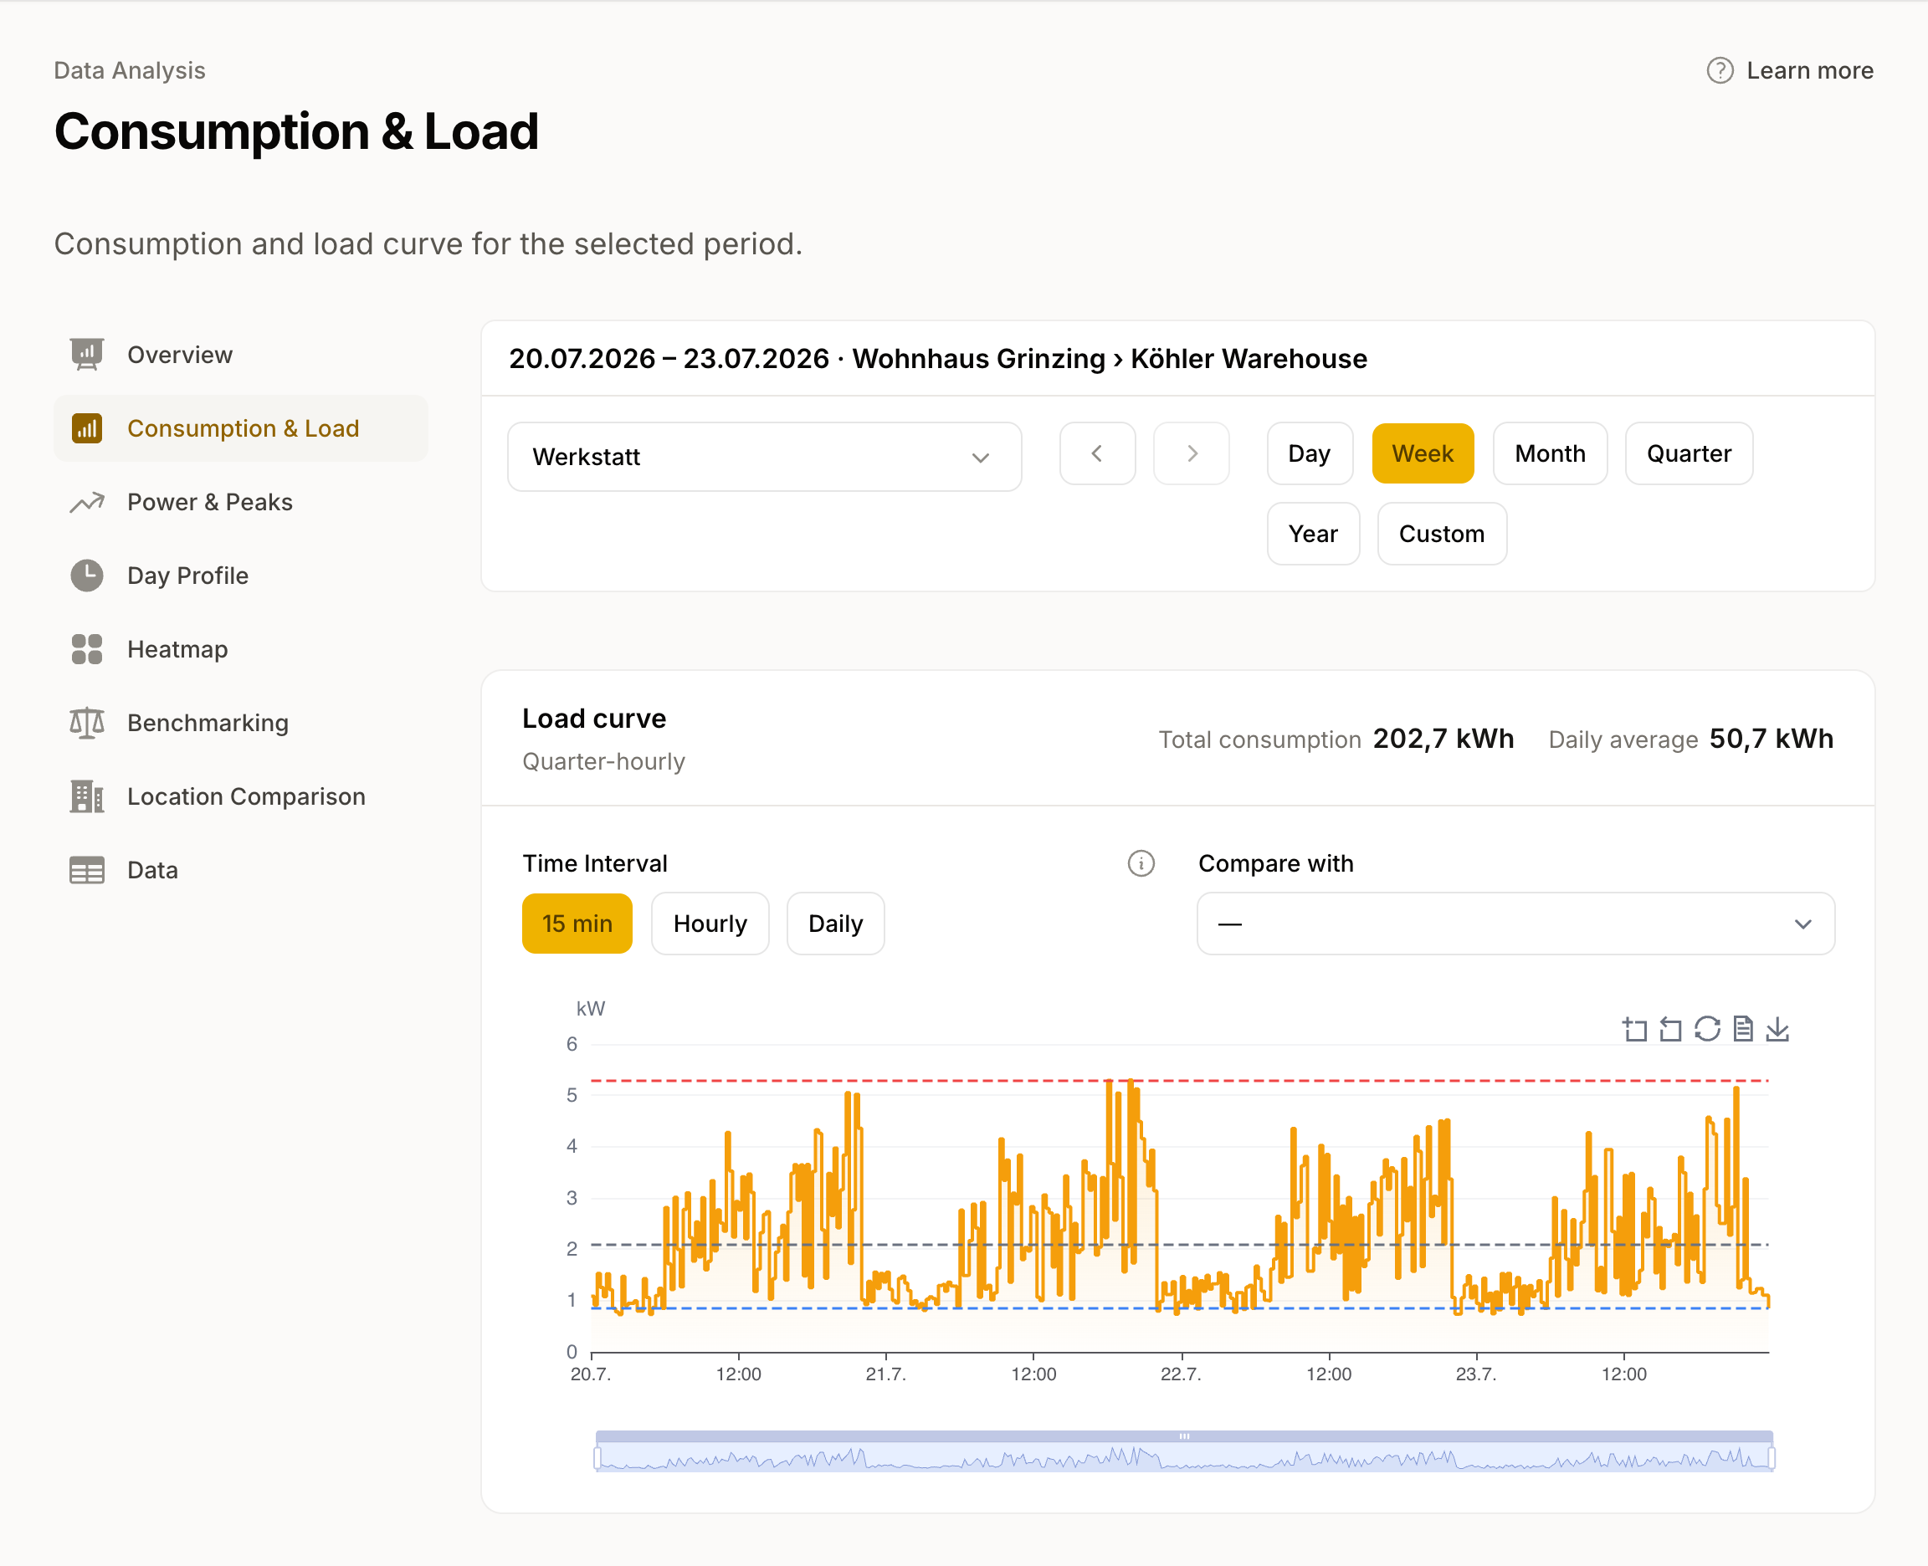Click the chart zoom reset back icon
Screen dimensions: 1928x1566
(x=1670, y=1029)
